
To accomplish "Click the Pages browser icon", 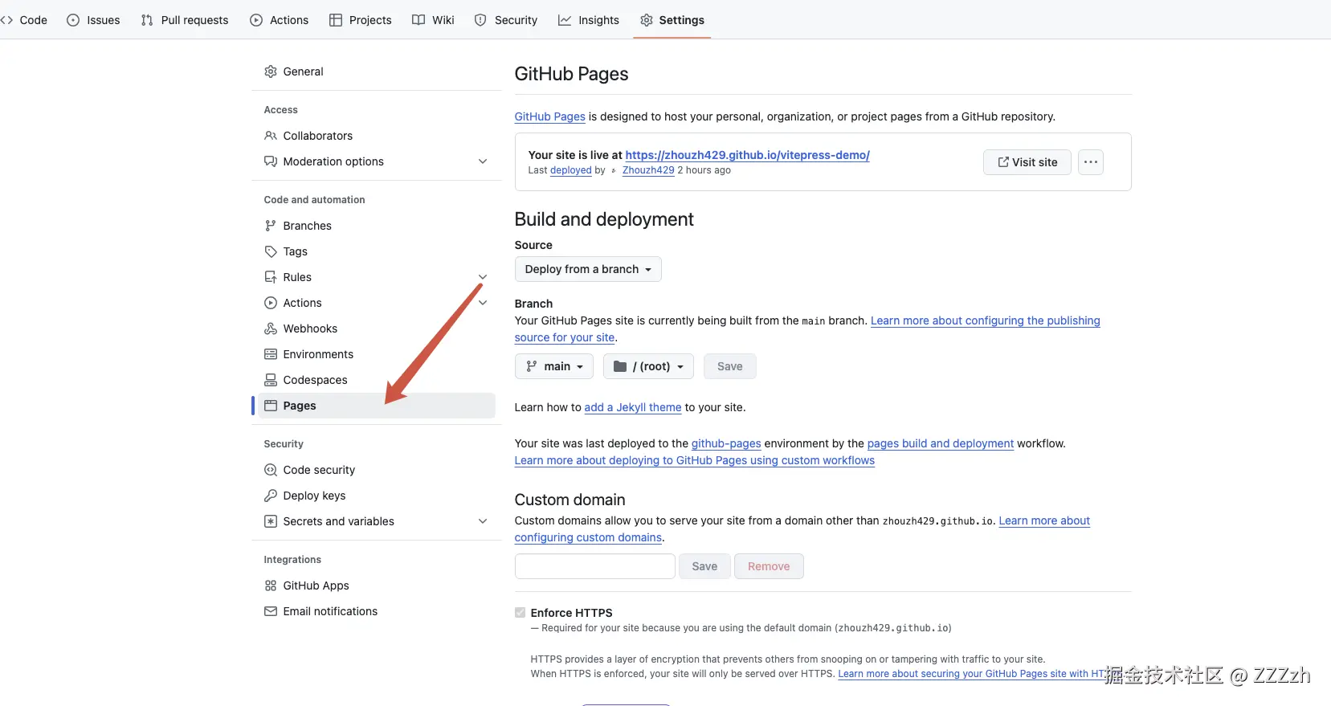I will point(271,406).
